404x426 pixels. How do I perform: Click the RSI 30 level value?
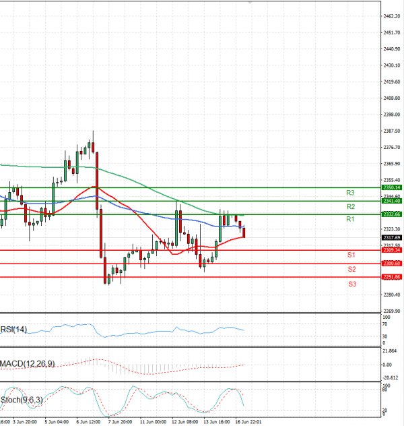pyautogui.click(x=384, y=336)
